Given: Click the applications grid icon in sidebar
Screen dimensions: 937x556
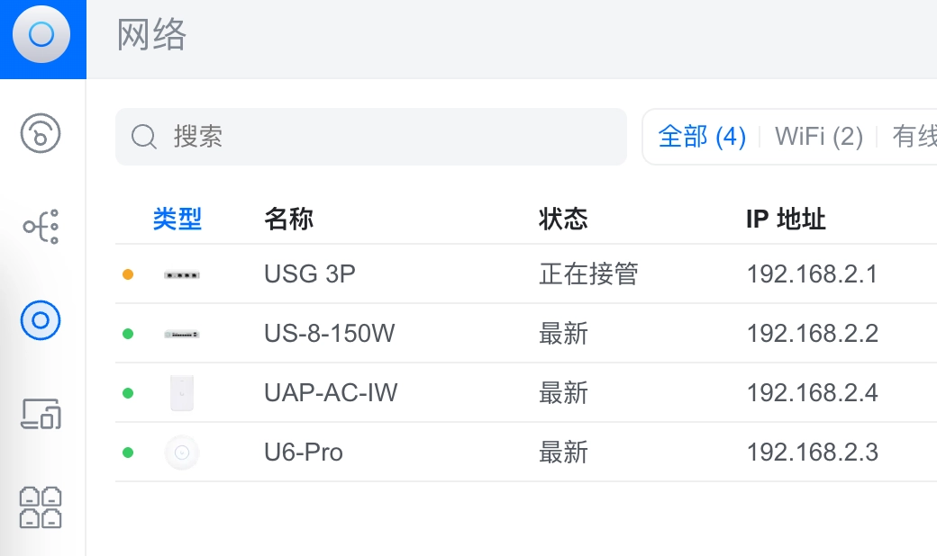Looking at the screenshot, I should pos(42,507).
